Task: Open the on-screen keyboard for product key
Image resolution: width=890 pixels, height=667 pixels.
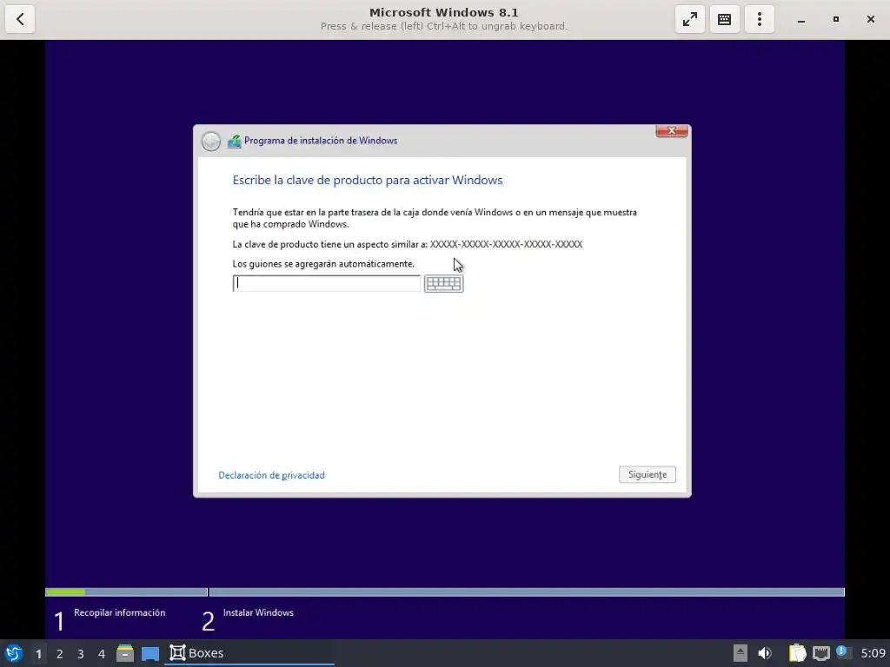Action: (444, 284)
